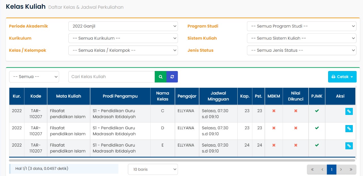Screen dimensions: 363x176
Task: Click the green search magnifier button
Action: pyautogui.click(x=161, y=77)
